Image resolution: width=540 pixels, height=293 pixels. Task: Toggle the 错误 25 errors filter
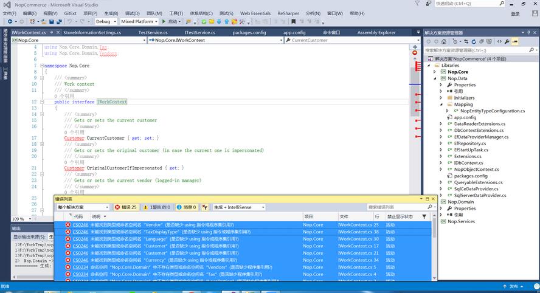pyautogui.click(x=126, y=207)
